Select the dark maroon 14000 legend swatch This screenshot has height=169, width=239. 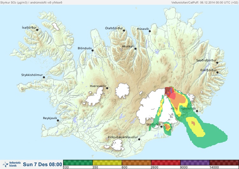(224, 163)
